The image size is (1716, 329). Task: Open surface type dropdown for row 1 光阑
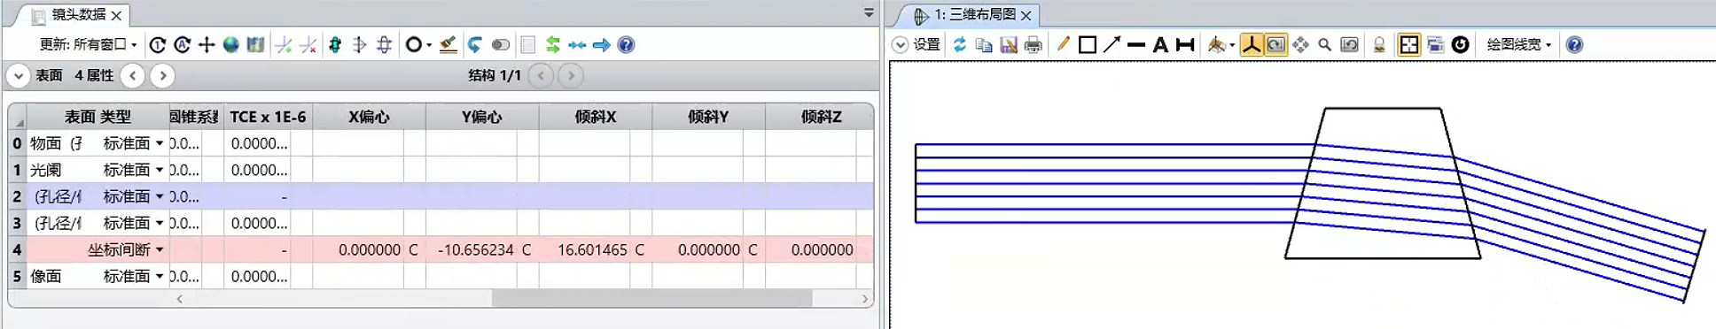160,170
